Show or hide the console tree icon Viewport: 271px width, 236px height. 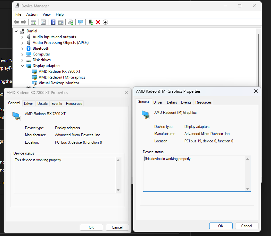click(x=34, y=22)
